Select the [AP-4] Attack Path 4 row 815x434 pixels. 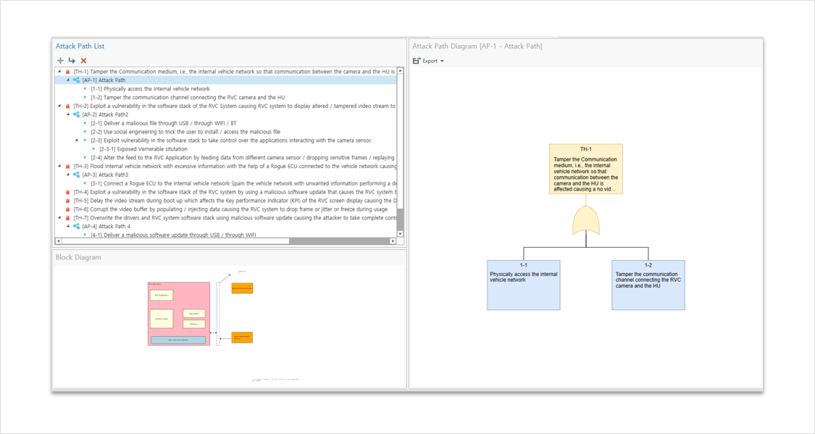click(106, 226)
